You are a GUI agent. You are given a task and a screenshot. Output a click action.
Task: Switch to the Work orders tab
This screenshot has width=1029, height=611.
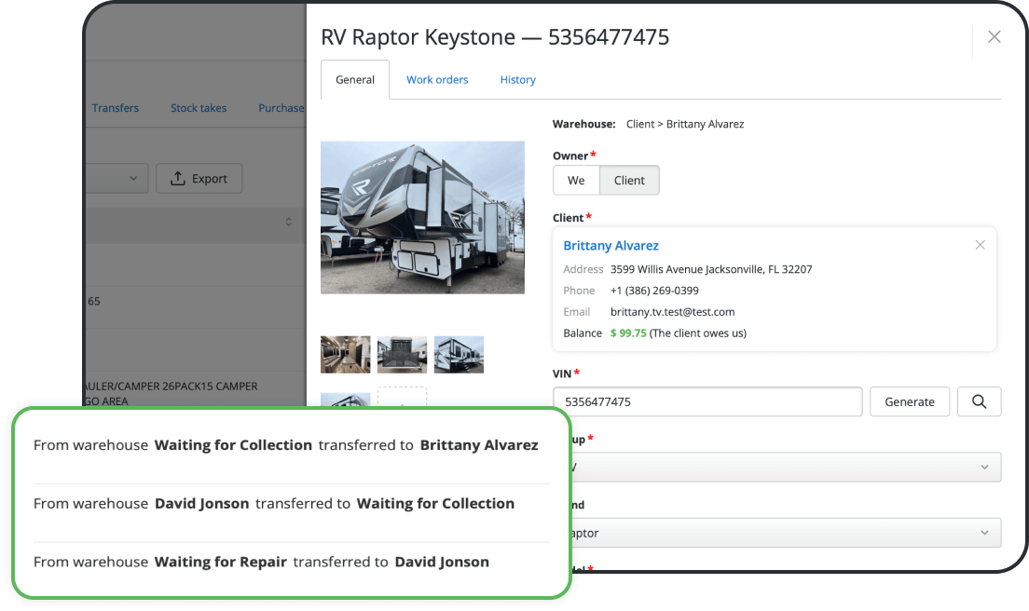pyautogui.click(x=437, y=79)
